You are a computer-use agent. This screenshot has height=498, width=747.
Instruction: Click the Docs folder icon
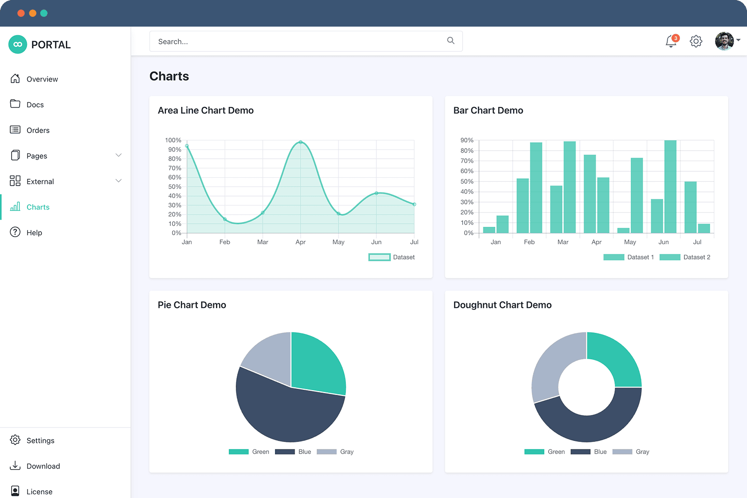(x=15, y=104)
